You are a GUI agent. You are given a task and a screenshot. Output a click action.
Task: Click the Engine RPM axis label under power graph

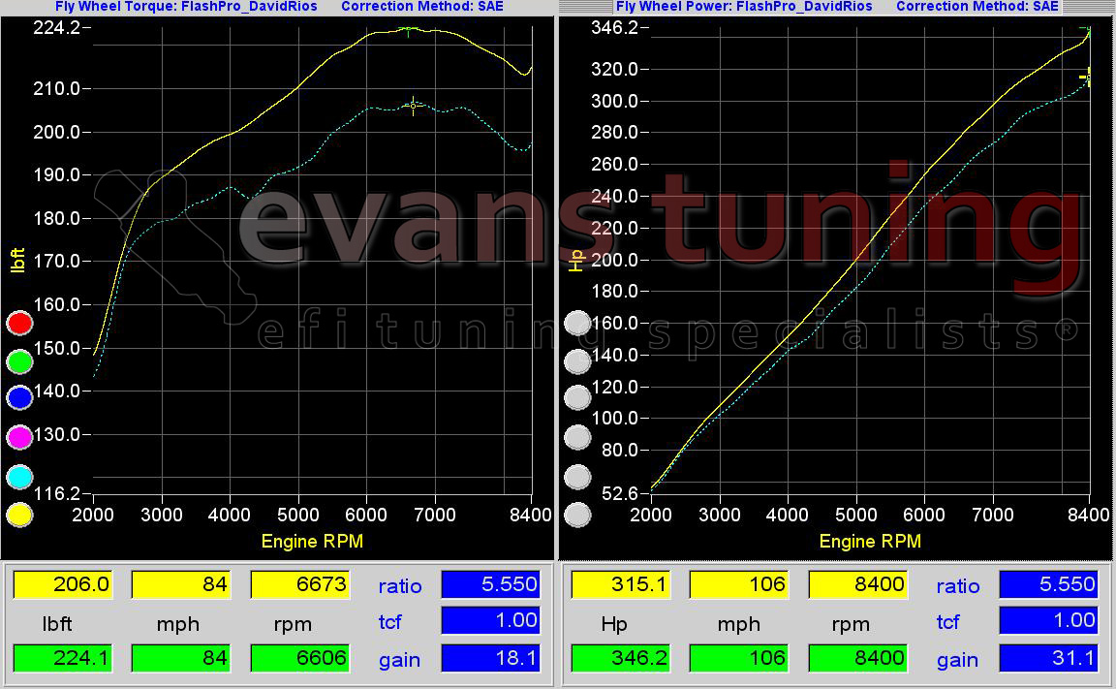point(870,542)
